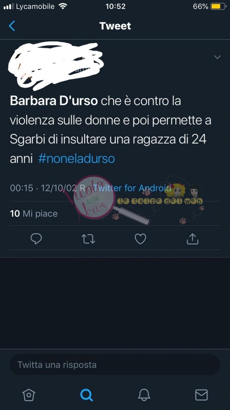The height and width of the screenshot is (410, 230).
Task: Tap the Twitta una risposta reply field
Action: 115,365
